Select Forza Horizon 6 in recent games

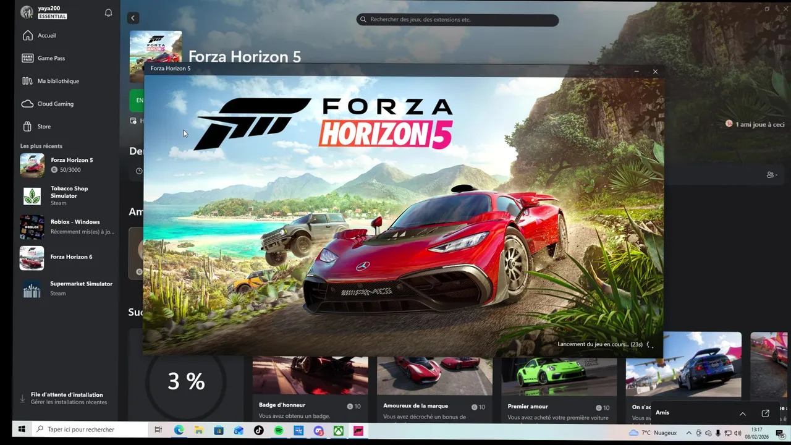click(x=66, y=258)
